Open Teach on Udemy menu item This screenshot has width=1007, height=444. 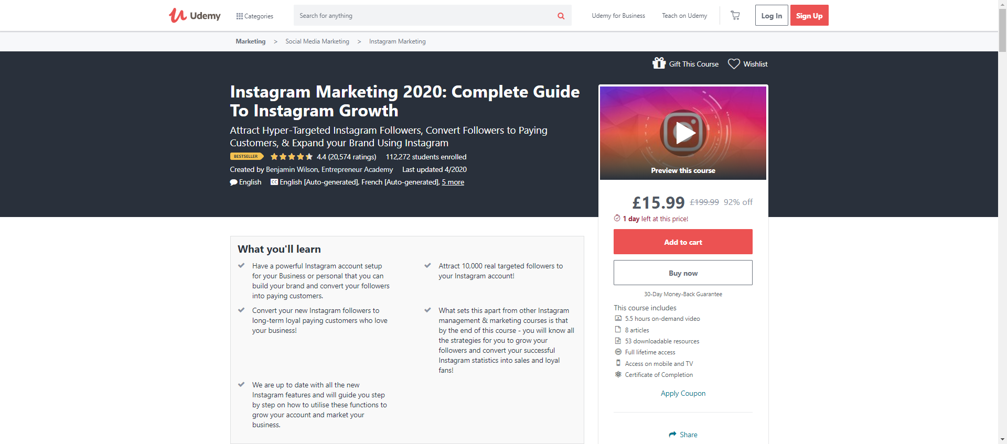pos(684,16)
